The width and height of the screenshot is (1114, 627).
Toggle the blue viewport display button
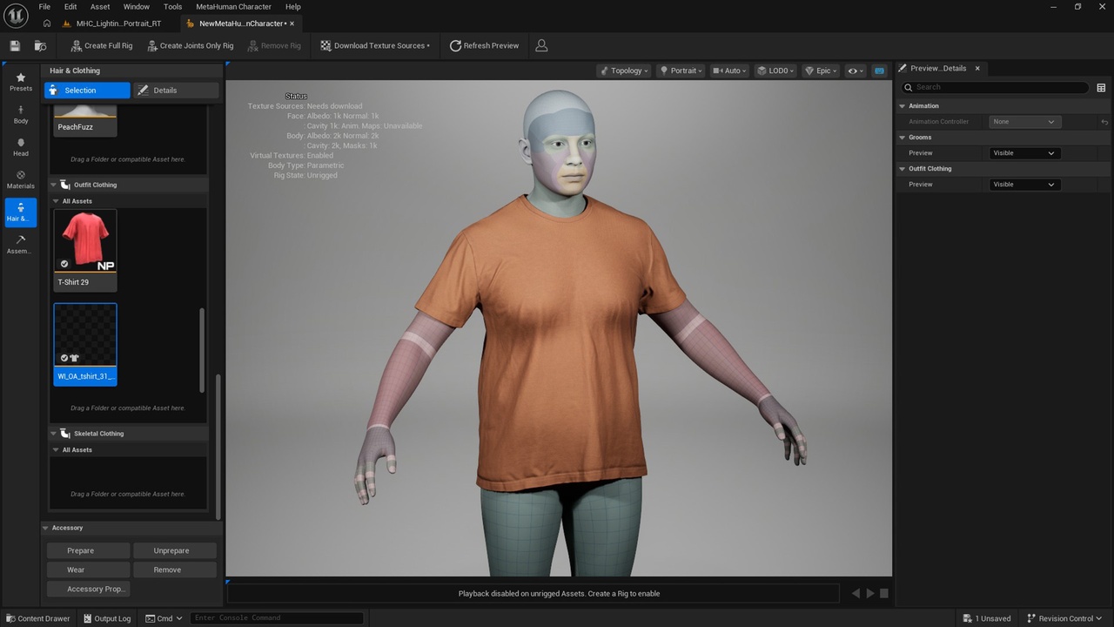(x=879, y=71)
